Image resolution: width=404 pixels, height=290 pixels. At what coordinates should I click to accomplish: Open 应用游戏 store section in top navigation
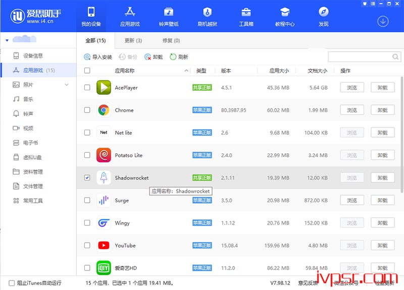[130, 17]
